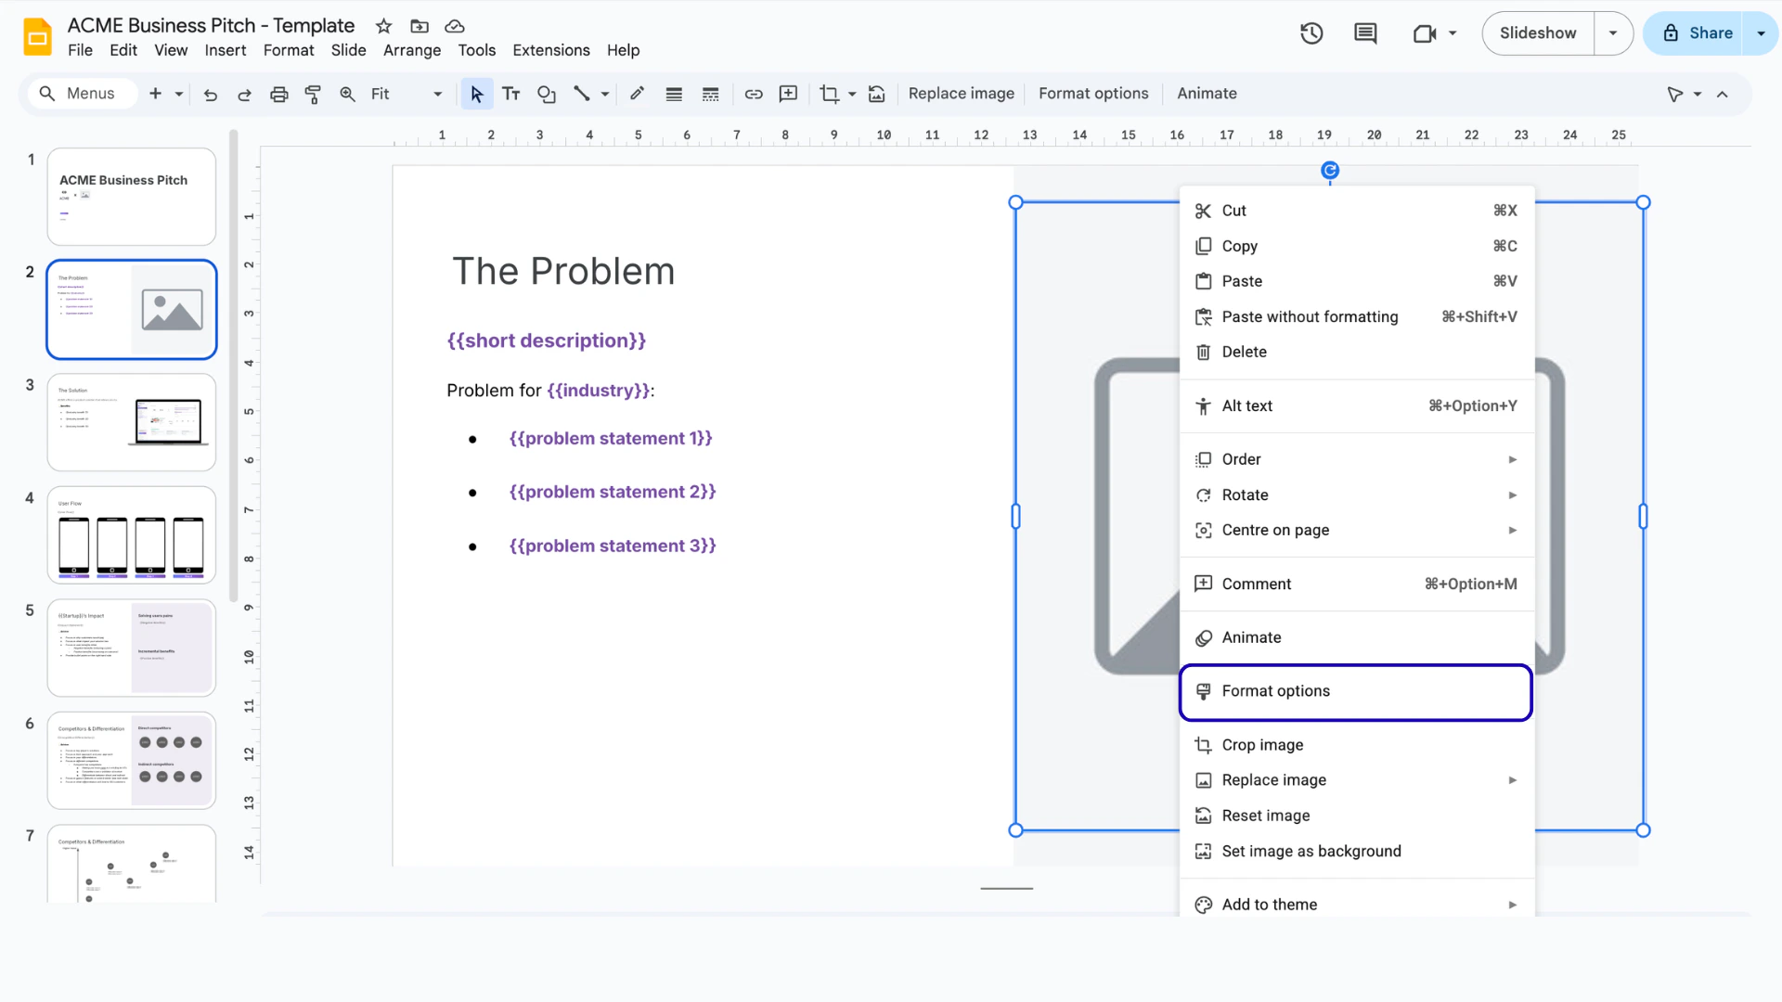Pick the Line drawing tool
The image size is (1782, 1002).
tap(585, 94)
